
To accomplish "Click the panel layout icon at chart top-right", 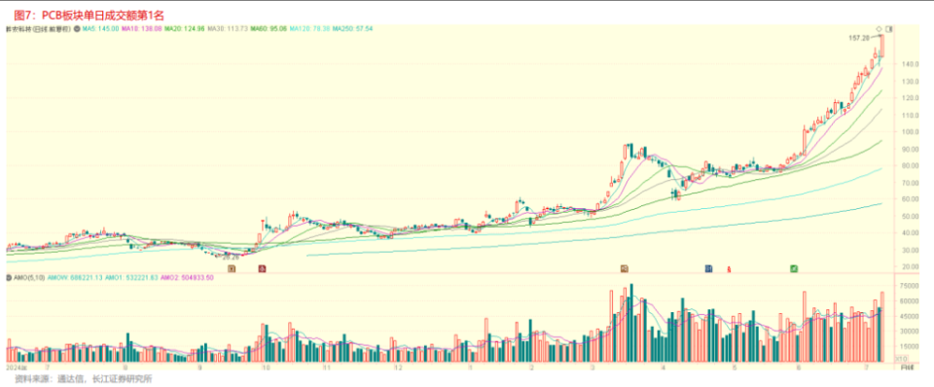I will click(889, 28).
